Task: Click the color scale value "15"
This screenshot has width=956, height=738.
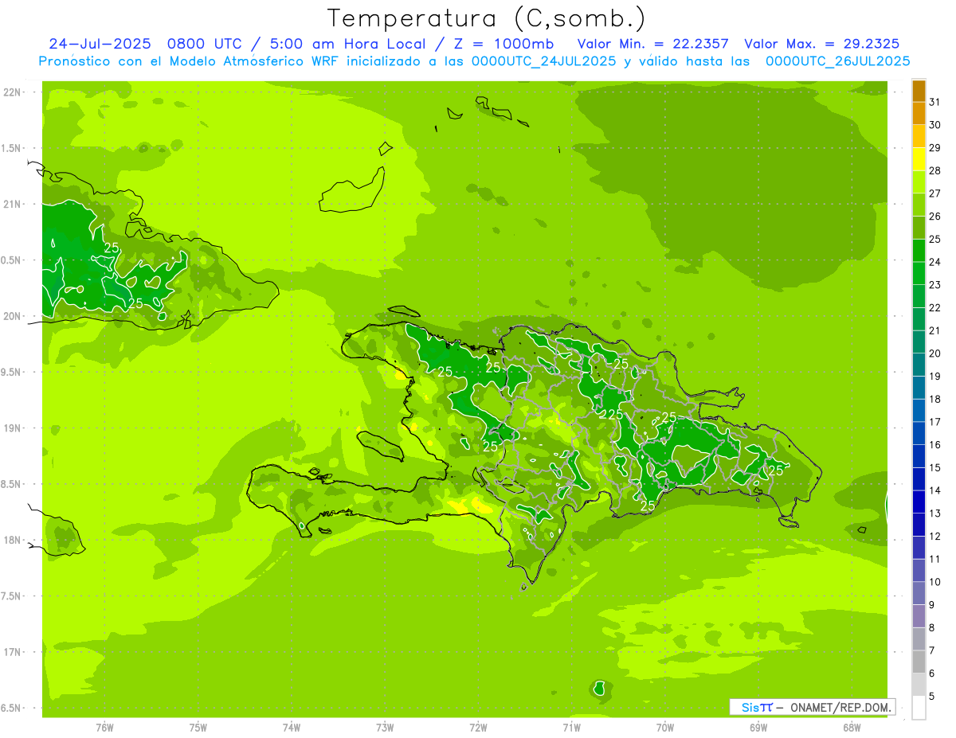Action: point(935,467)
